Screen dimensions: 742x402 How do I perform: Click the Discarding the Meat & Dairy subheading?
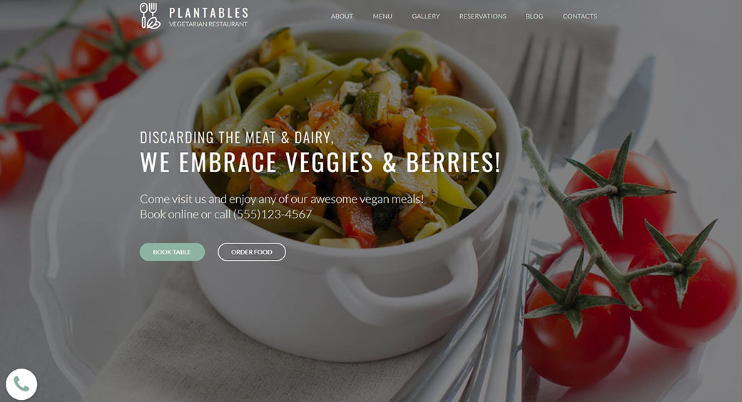[x=237, y=137]
